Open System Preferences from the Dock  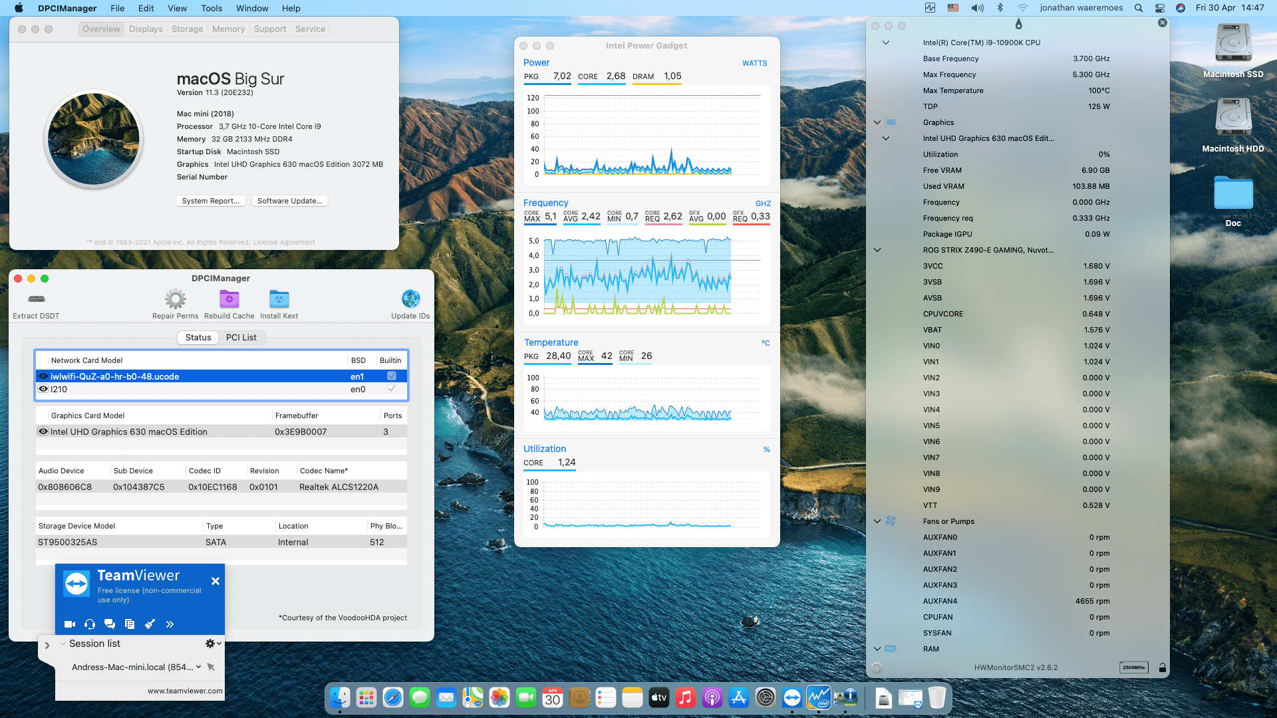(x=766, y=698)
